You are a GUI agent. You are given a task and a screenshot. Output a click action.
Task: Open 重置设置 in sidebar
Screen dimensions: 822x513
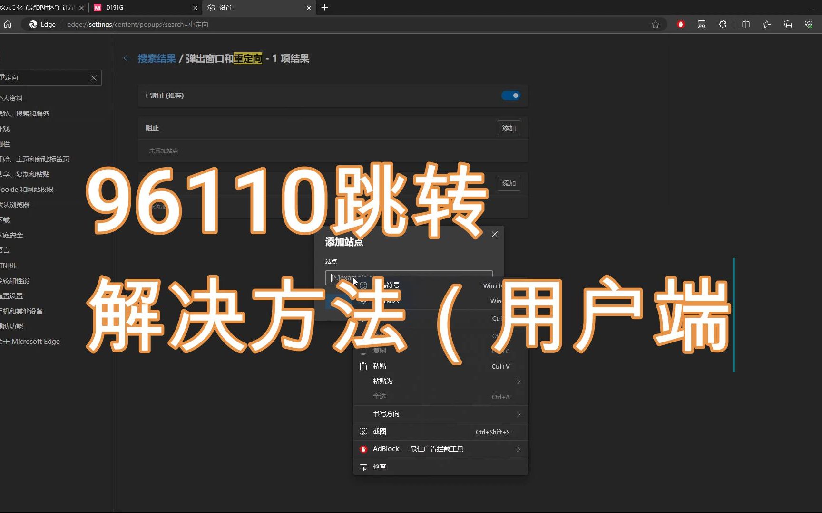pyautogui.click(x=11, y=296)
